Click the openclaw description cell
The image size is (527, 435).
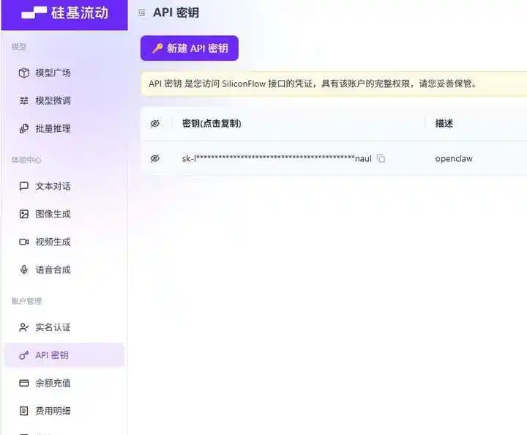pyautogui.click(x=454, y=159)
